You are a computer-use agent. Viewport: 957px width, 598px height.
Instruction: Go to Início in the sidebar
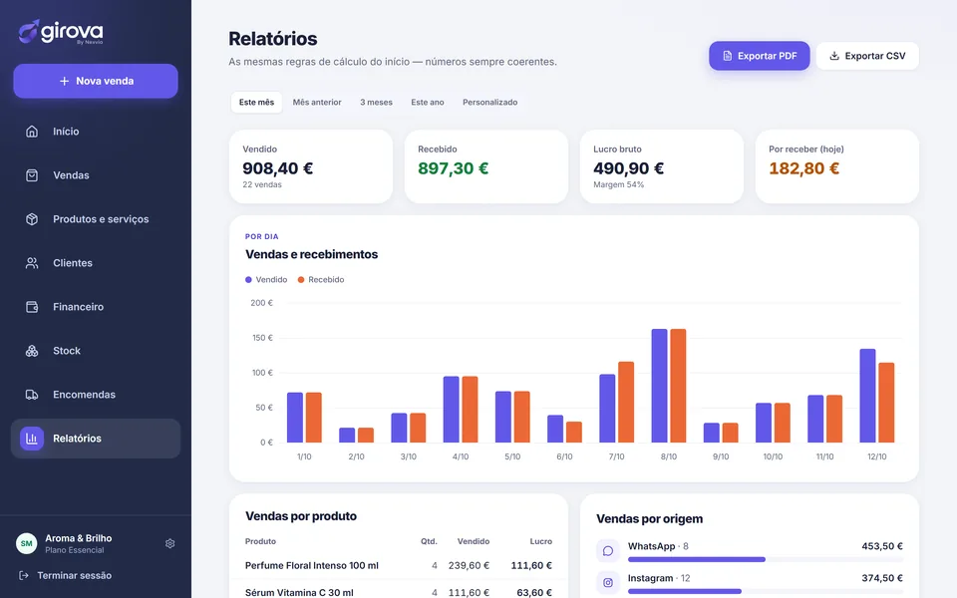pos(96,132)
